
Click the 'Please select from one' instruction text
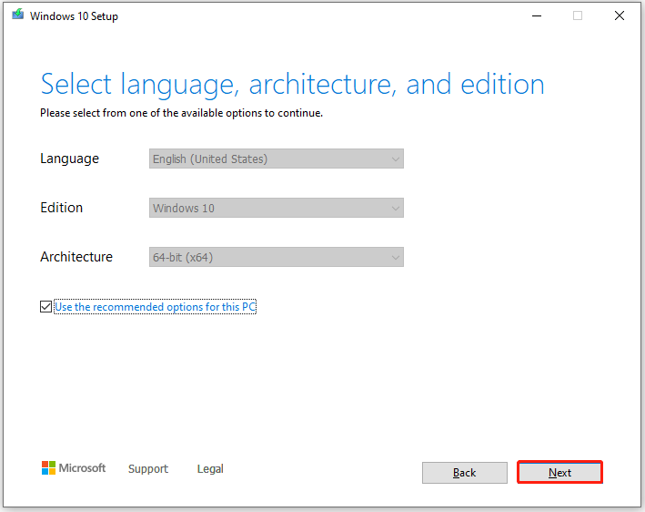pyautogui.click(x=181, y=113)
